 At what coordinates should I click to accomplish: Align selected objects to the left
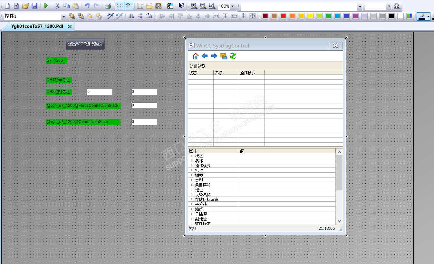pos(162,16)
